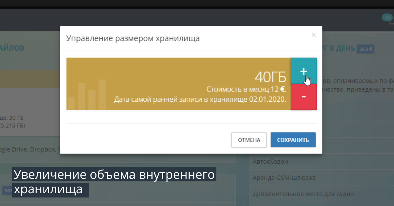Image resolution: width=394 pixels, height=206 pixels.
Task: Click the 30 ГБ storage info text
Action: pyautogui.click(x=12, y=118)
